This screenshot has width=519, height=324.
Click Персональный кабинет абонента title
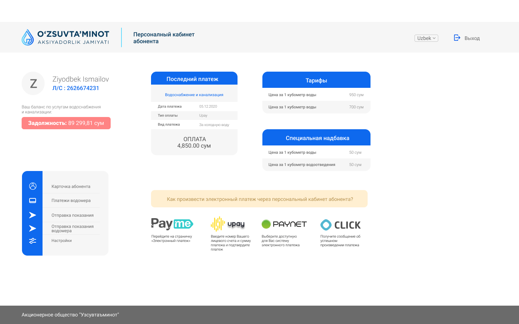click(164, 38)
